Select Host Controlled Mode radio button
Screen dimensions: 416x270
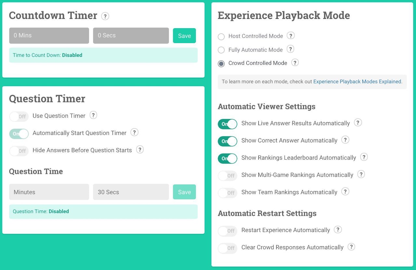tap(221, 36)
